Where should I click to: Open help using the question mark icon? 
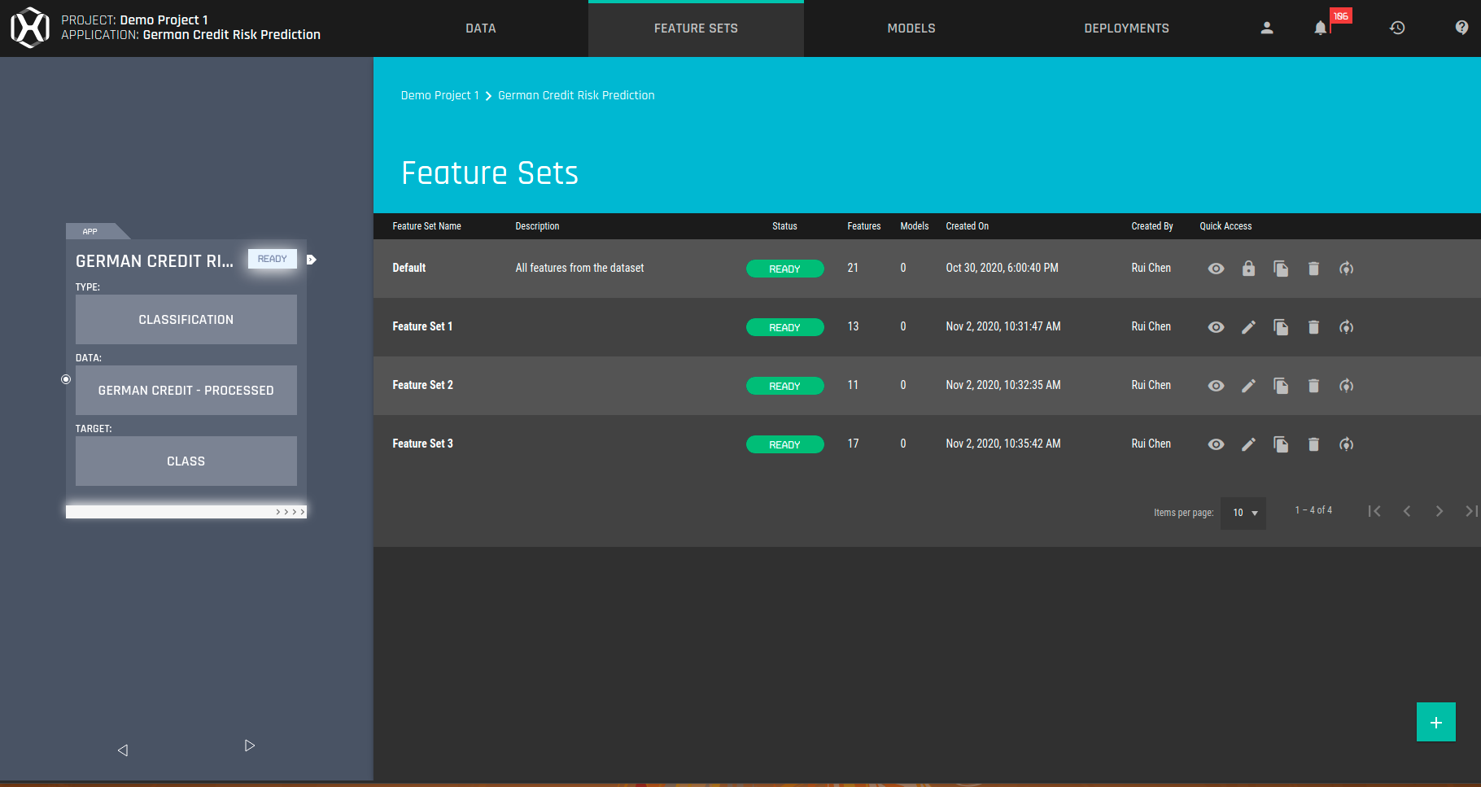coord(1460,27)
